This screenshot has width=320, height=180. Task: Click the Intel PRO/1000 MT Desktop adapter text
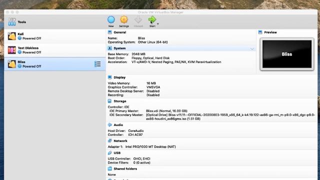pos(150,146)
